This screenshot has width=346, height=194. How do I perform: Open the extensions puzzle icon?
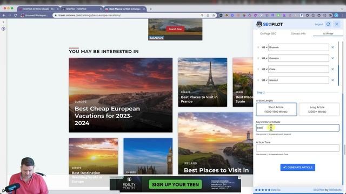[x=330, y=16]
